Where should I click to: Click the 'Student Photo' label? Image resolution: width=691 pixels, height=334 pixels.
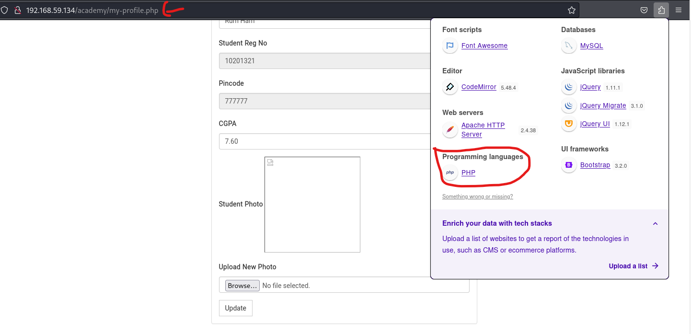241,204
